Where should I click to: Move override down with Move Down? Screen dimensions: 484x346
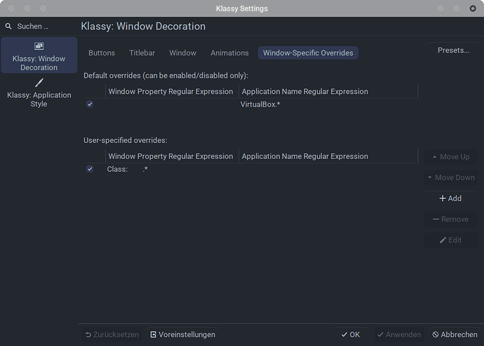click(450, 178)
